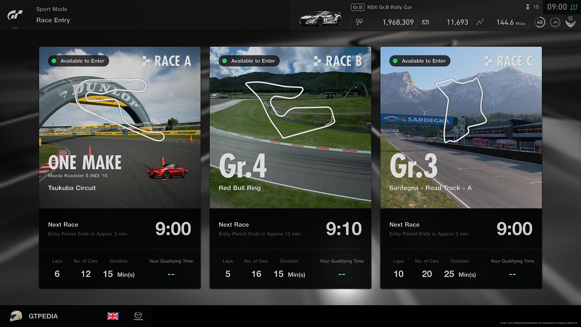The height and width of the screenshot is (327, 581).
Task: Click the Sardegna track map outline
Action: click(x=461, y=110)
